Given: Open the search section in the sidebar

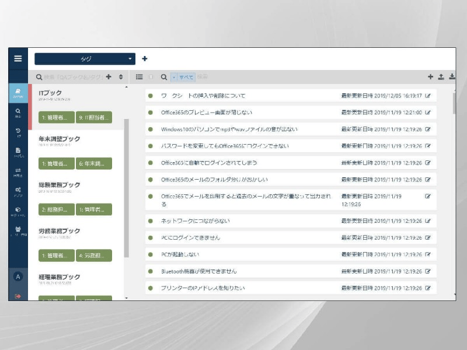Looking at the screenshot, I should (x=18, y=113).
